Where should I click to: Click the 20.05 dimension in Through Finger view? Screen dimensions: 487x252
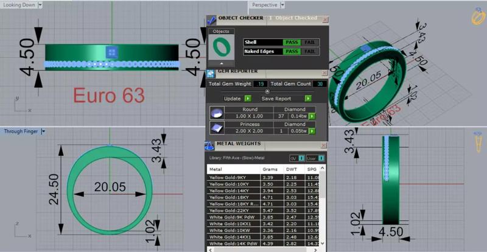tap(110, 187)
